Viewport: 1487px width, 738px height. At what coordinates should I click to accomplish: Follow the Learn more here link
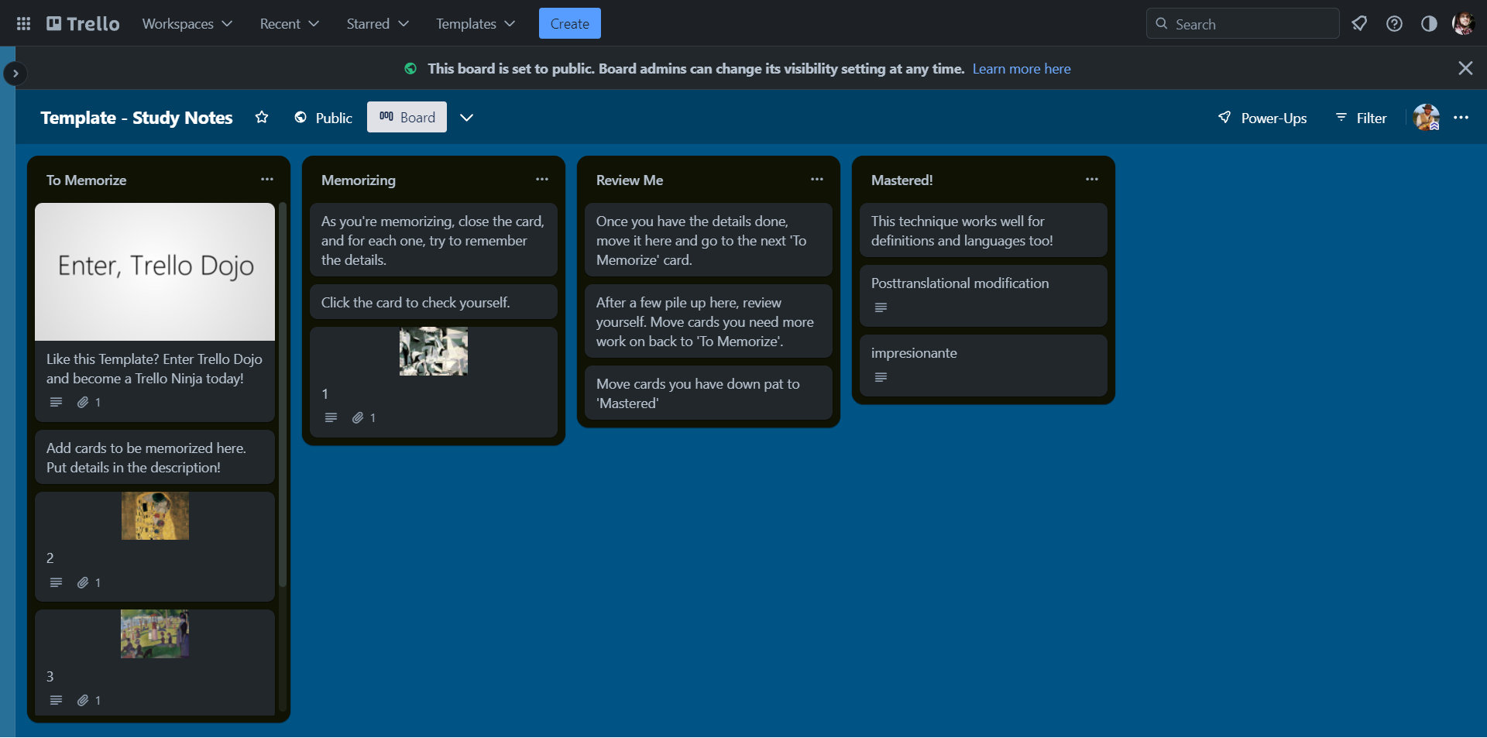point(1021,69)
